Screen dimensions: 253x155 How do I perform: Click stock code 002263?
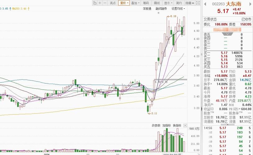click(x=218, y=4)
